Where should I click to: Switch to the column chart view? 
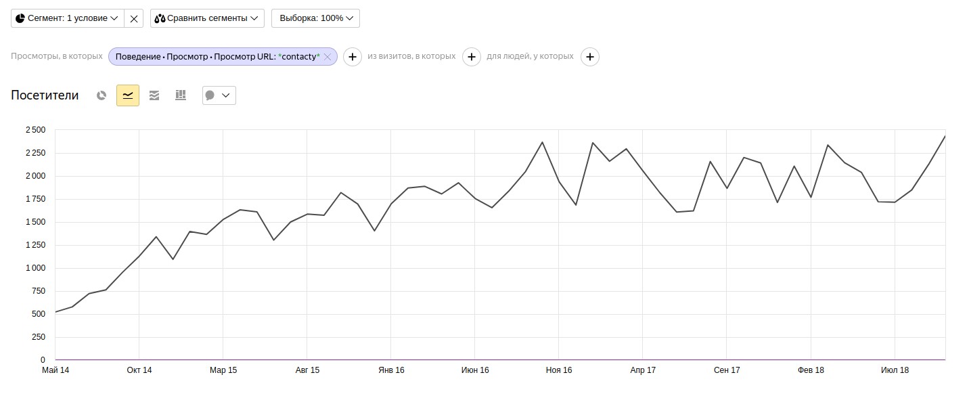click(x=181, y=95)
